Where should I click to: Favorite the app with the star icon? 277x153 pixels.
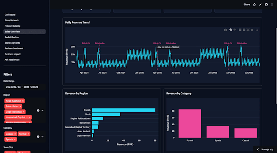254,4
